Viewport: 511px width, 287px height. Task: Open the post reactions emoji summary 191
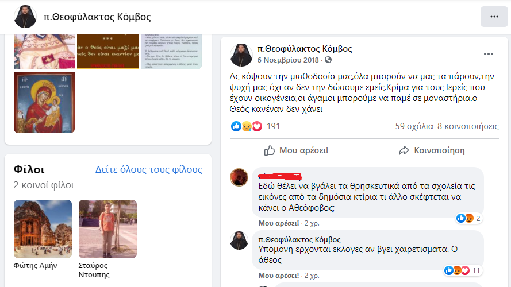click(255, 126)
